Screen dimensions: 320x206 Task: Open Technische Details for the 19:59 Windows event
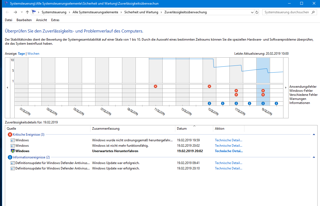[x=229, y=140]
